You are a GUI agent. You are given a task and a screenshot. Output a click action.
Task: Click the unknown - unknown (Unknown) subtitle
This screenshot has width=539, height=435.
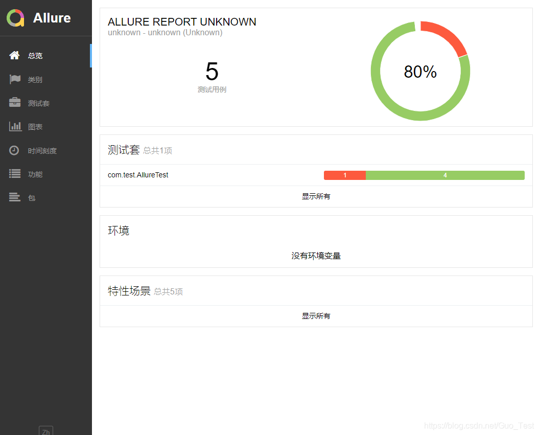165,33
